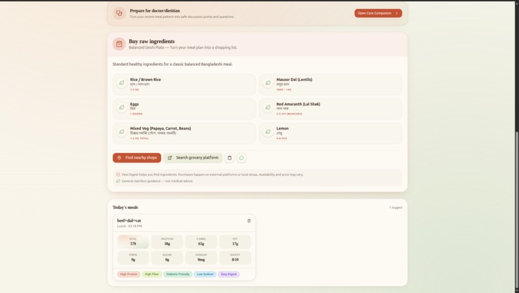Screen dimensions: 519x293
Task: Copy shopping list with clipboard icon
Action: point(229,158)
